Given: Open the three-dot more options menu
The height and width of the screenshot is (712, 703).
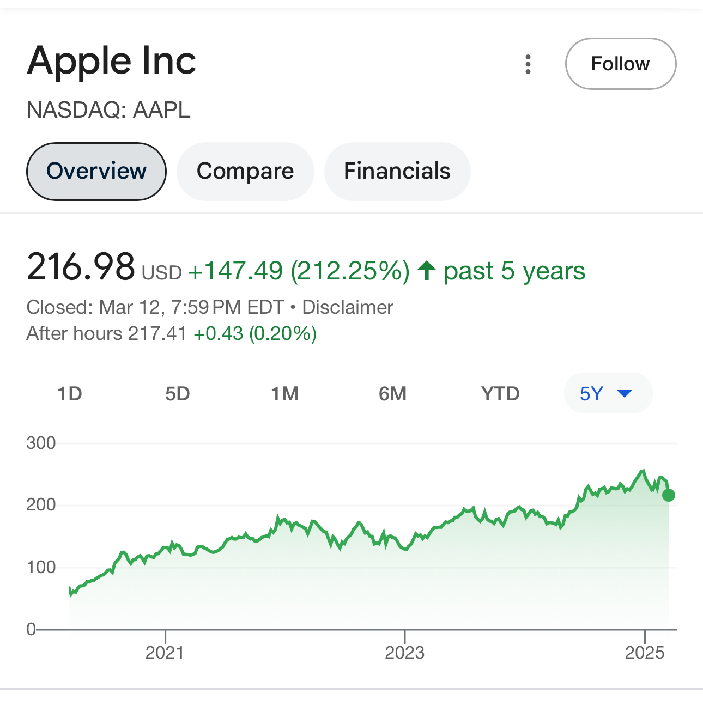Looking at the screenshot, I should point(528,64).
